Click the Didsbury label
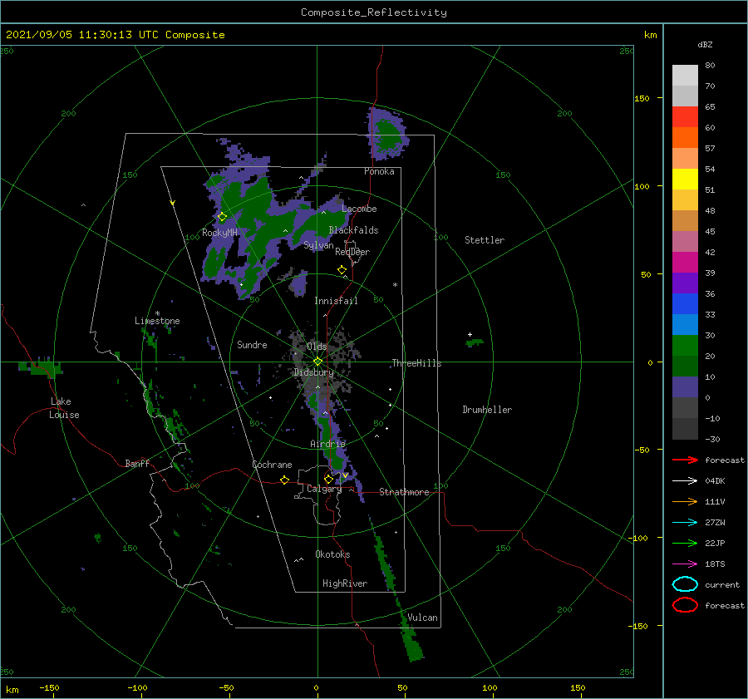Screen dimensions: 748x699 (x=313, y=372)
